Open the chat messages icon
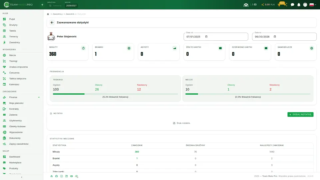This screenshot has width=320, height=180. pos(292,5)
